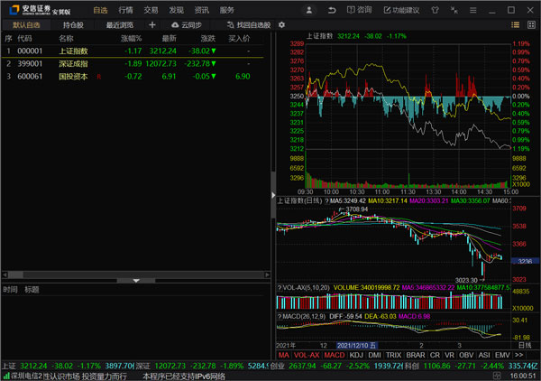The width and height of the screenshot is (541, 381).
Task: Open the 服务 menu
Action: [x=226, y=10]
